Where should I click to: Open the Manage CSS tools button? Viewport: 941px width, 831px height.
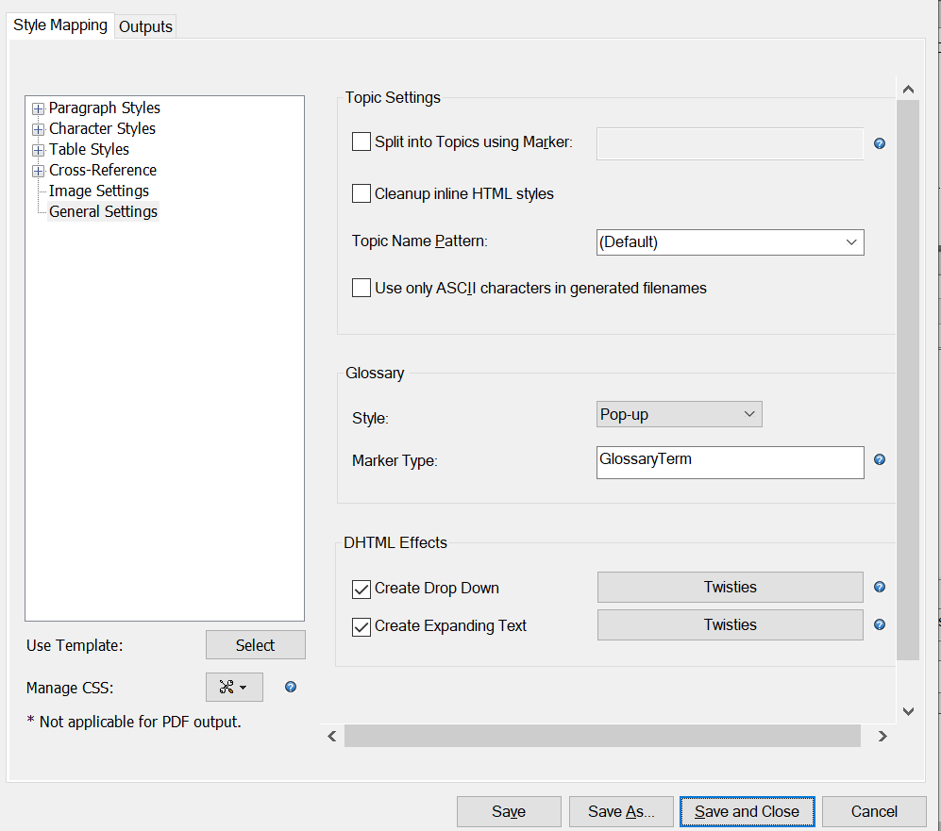[x=233, y=688]
